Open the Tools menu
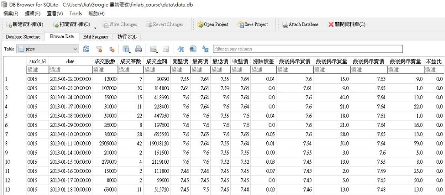This screenshot has height=195, width=445. tap(76, 13)
